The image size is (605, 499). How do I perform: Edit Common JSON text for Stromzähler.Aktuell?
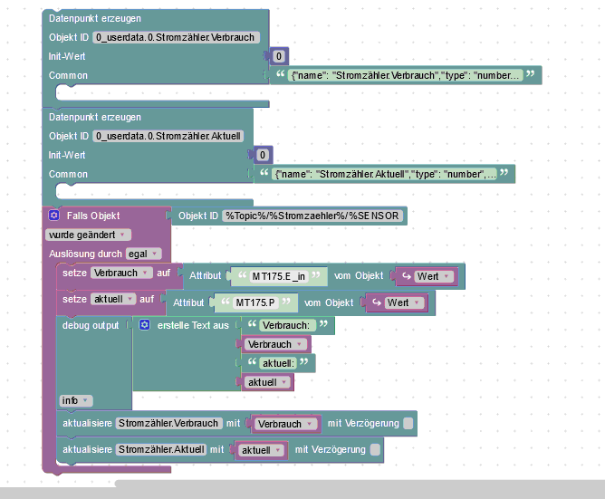coord(384,174)
